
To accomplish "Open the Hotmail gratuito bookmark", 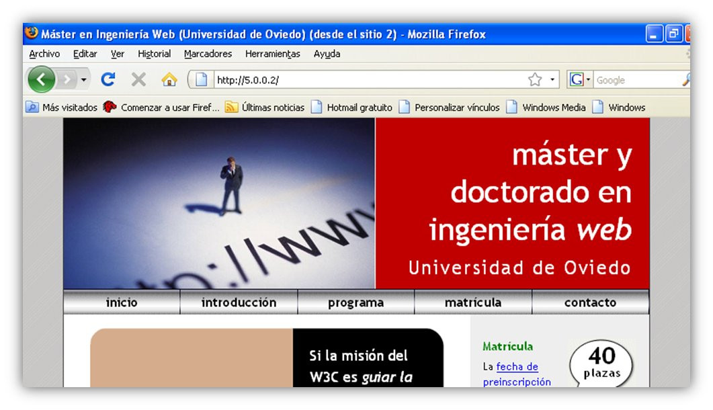I will pos(352,108).
